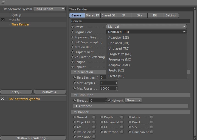The height and width of the screenshot is (140, 197).
Task: Toggle the Threads animation dot
Action: (75, 100)
